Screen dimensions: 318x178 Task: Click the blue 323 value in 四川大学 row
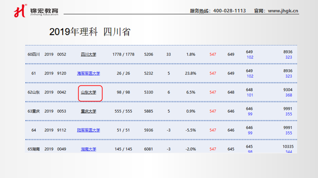(x=289, y=57)
